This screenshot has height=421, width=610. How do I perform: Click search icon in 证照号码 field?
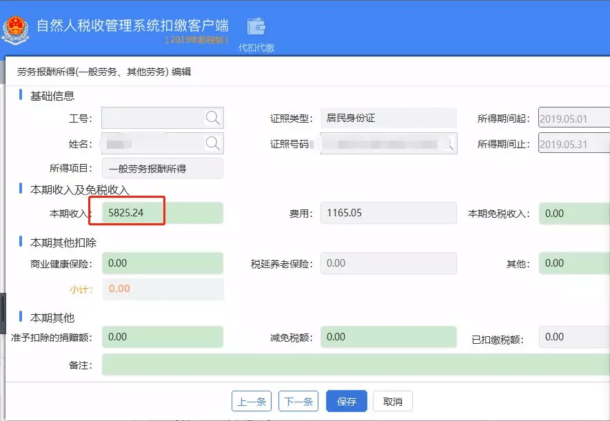pyautogui.click(x=450, y=143)
